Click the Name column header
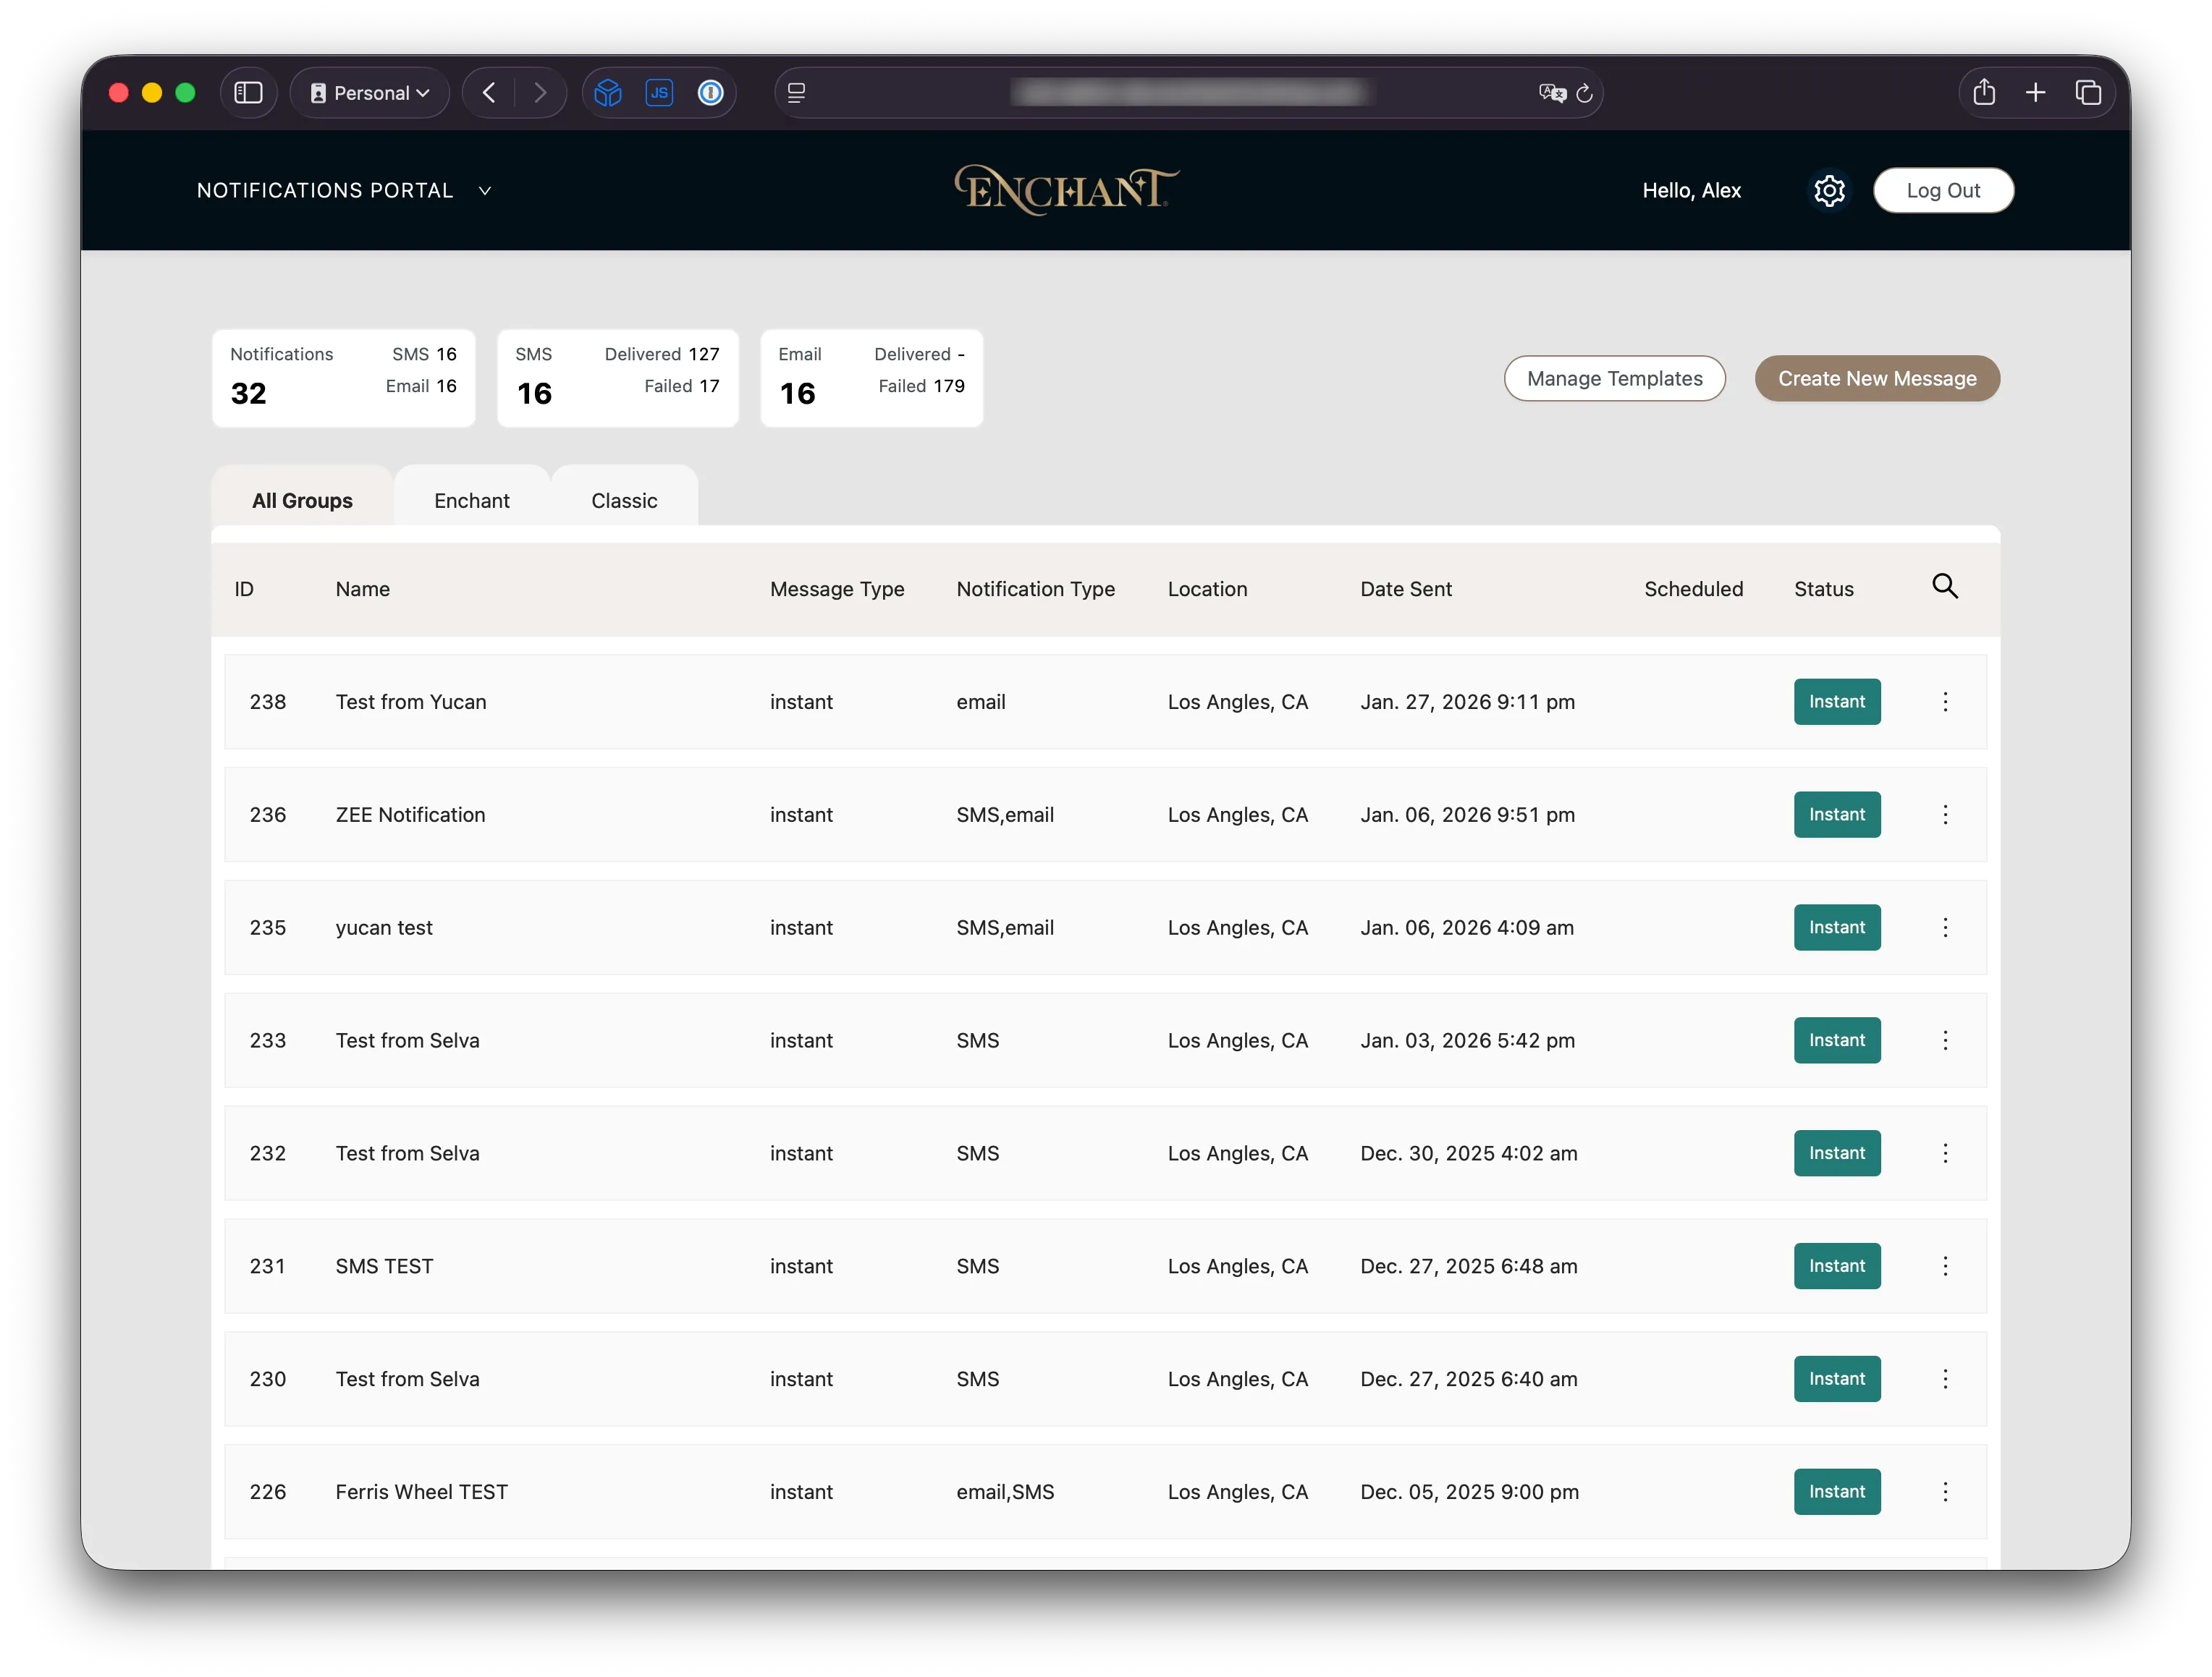Image resolution: width=2212 pixels, height=1677 pixels. coord(362,590)
